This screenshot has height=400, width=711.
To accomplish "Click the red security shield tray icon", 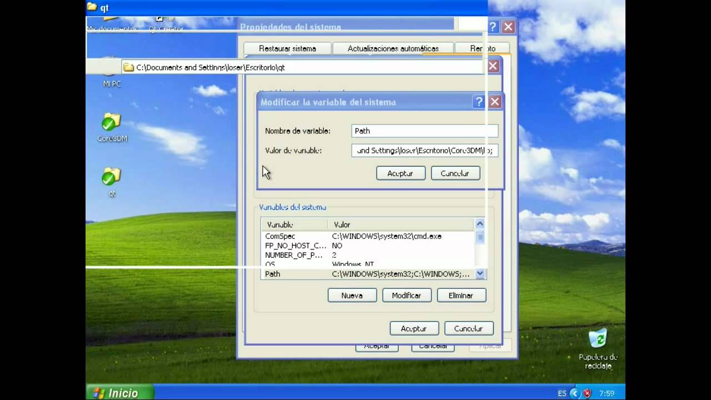I will pyautogui.click(x=587, y=393).
